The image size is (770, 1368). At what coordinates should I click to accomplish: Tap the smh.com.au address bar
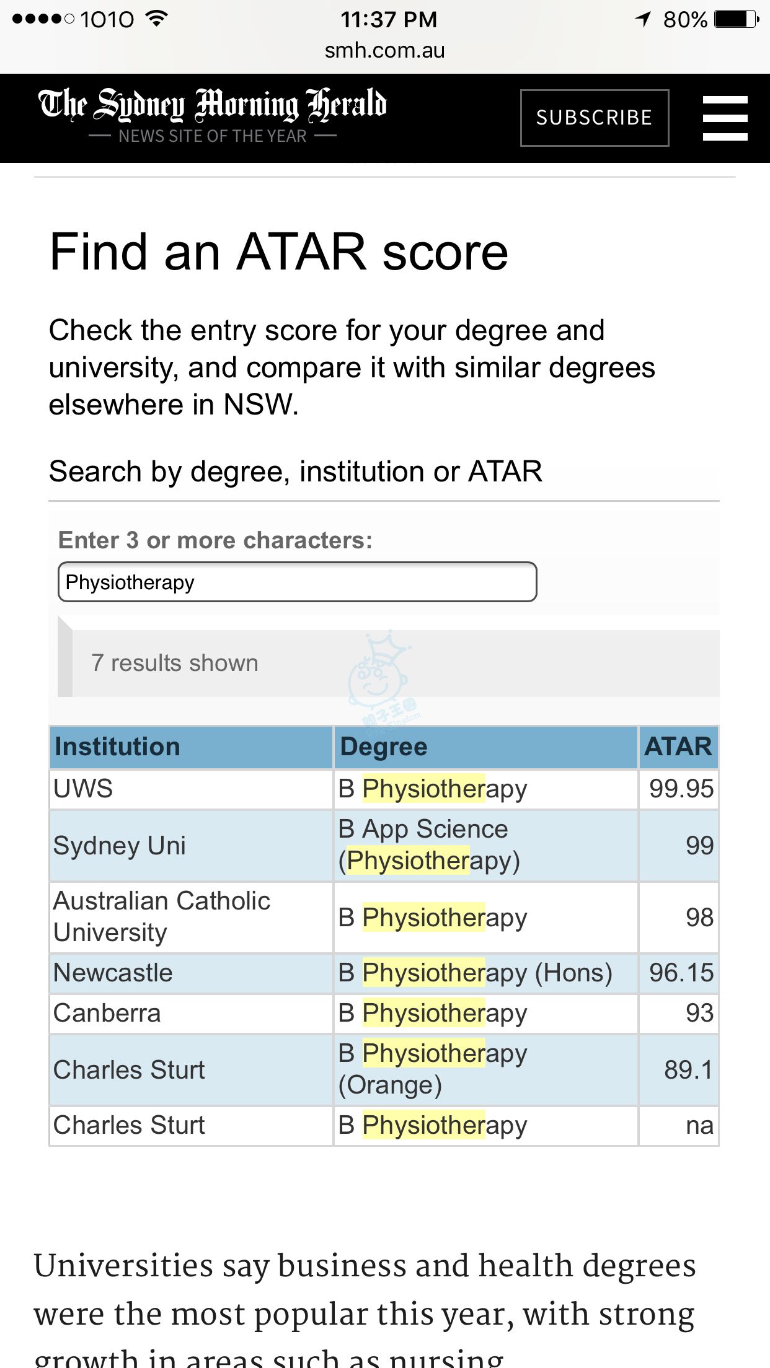tap(384, 50)
